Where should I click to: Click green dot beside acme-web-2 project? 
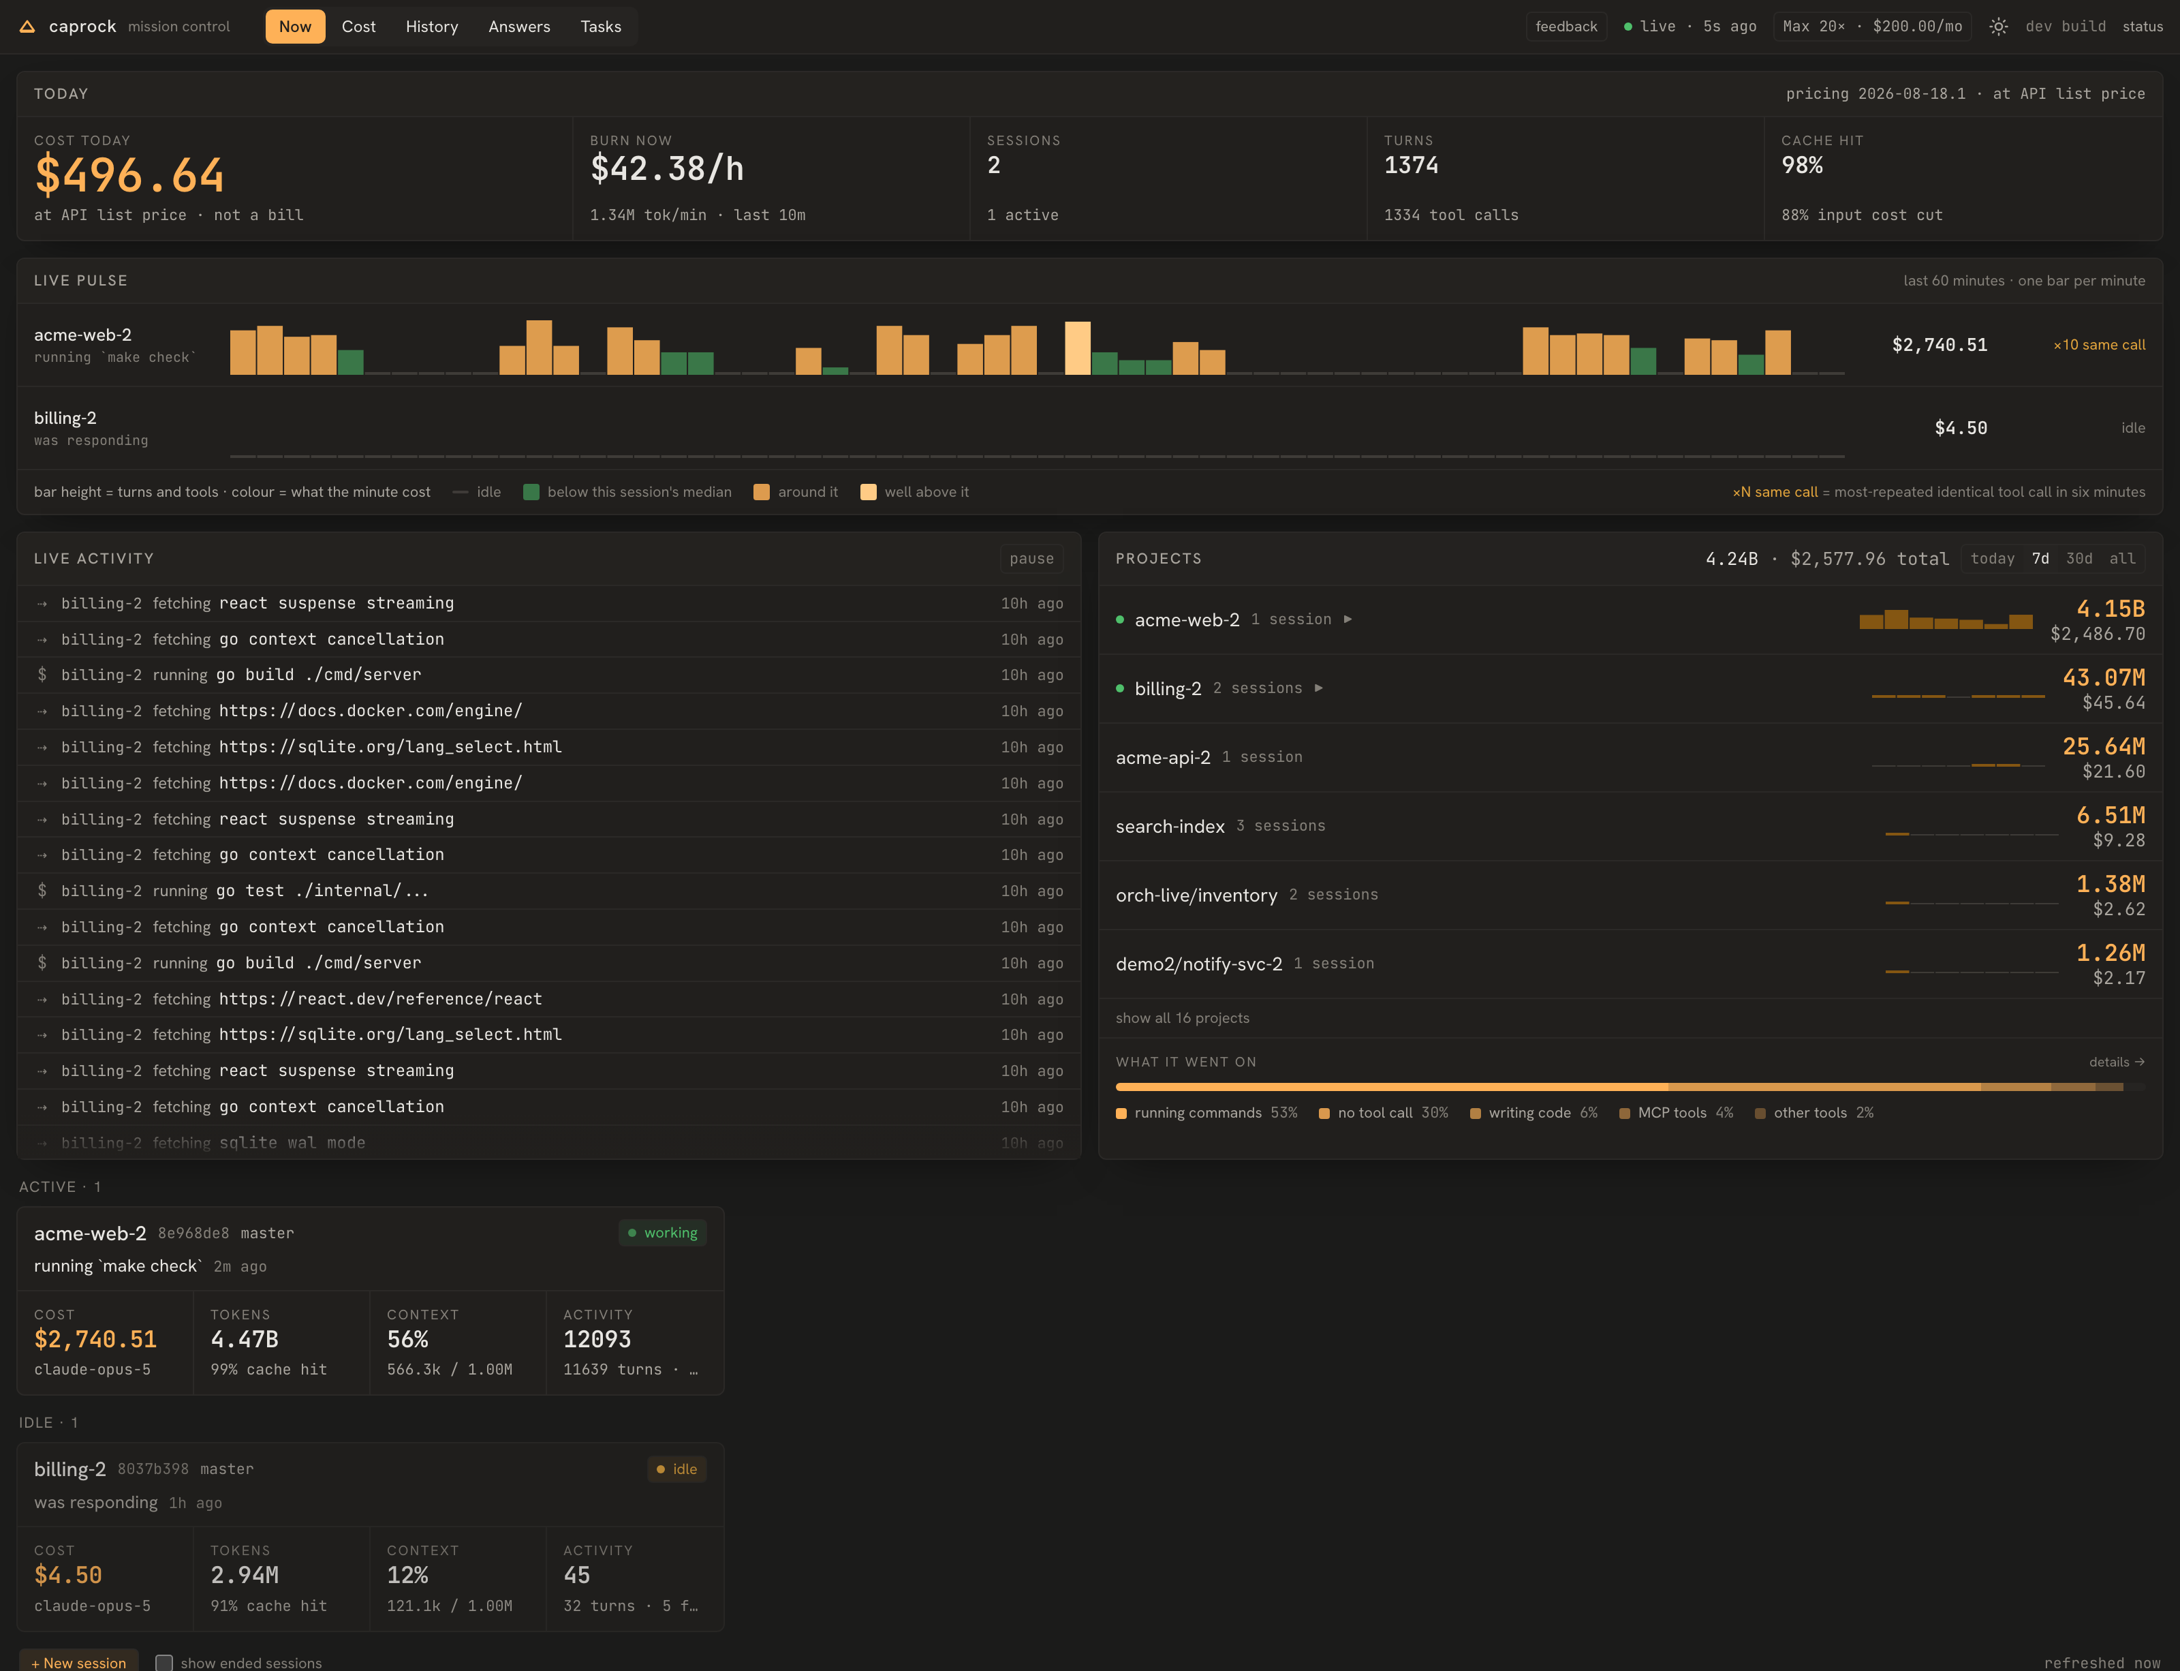(x=1121, y=619)
